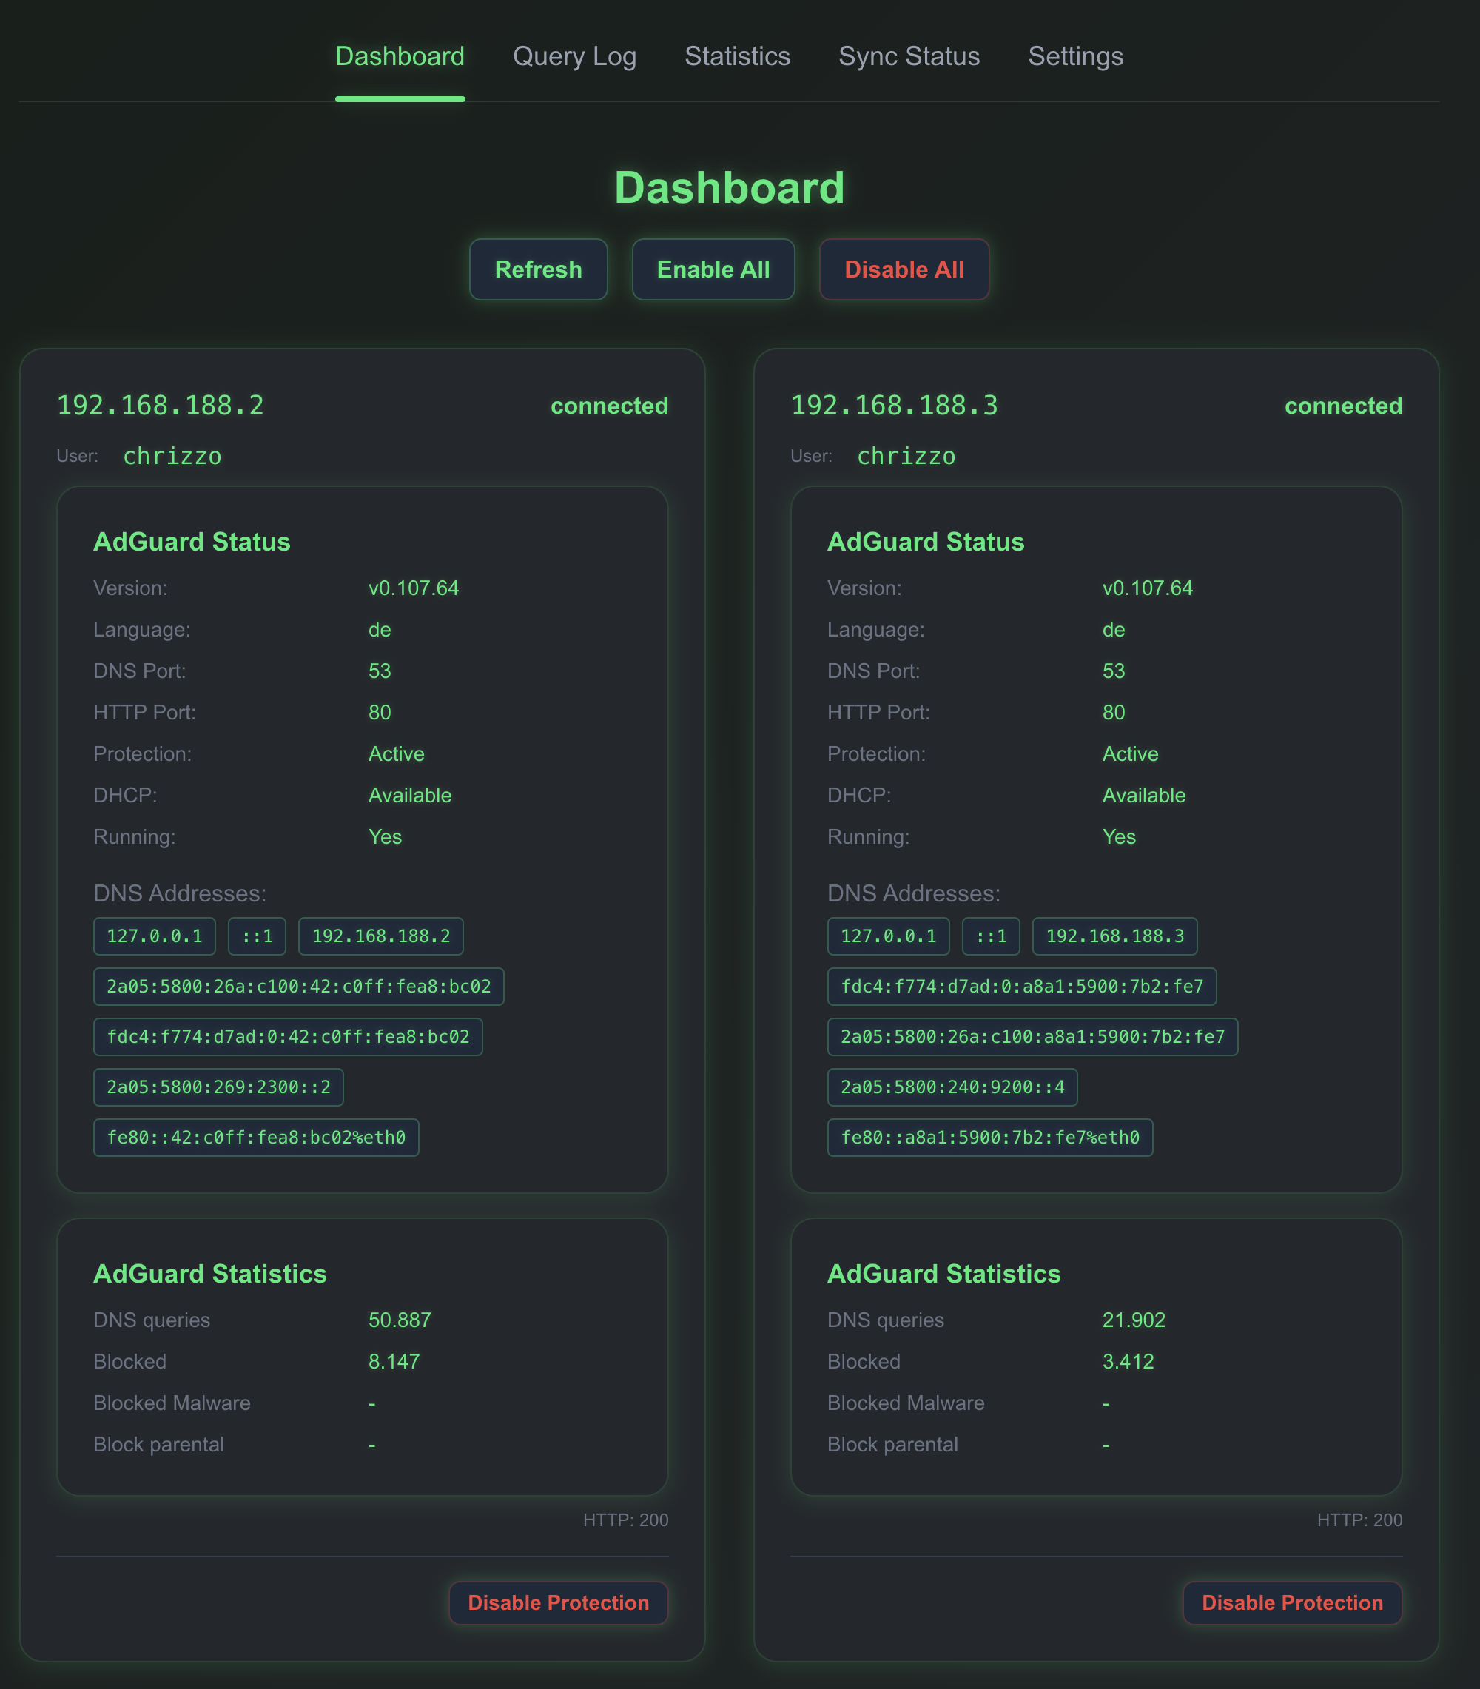Click the DNS address tag 192.168.188.3
The image size is (1480, 1689).
[x=1115, y=936]
